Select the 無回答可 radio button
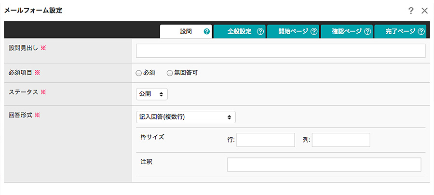Screen dimensions: 434x195 click(x=169, y=73)
